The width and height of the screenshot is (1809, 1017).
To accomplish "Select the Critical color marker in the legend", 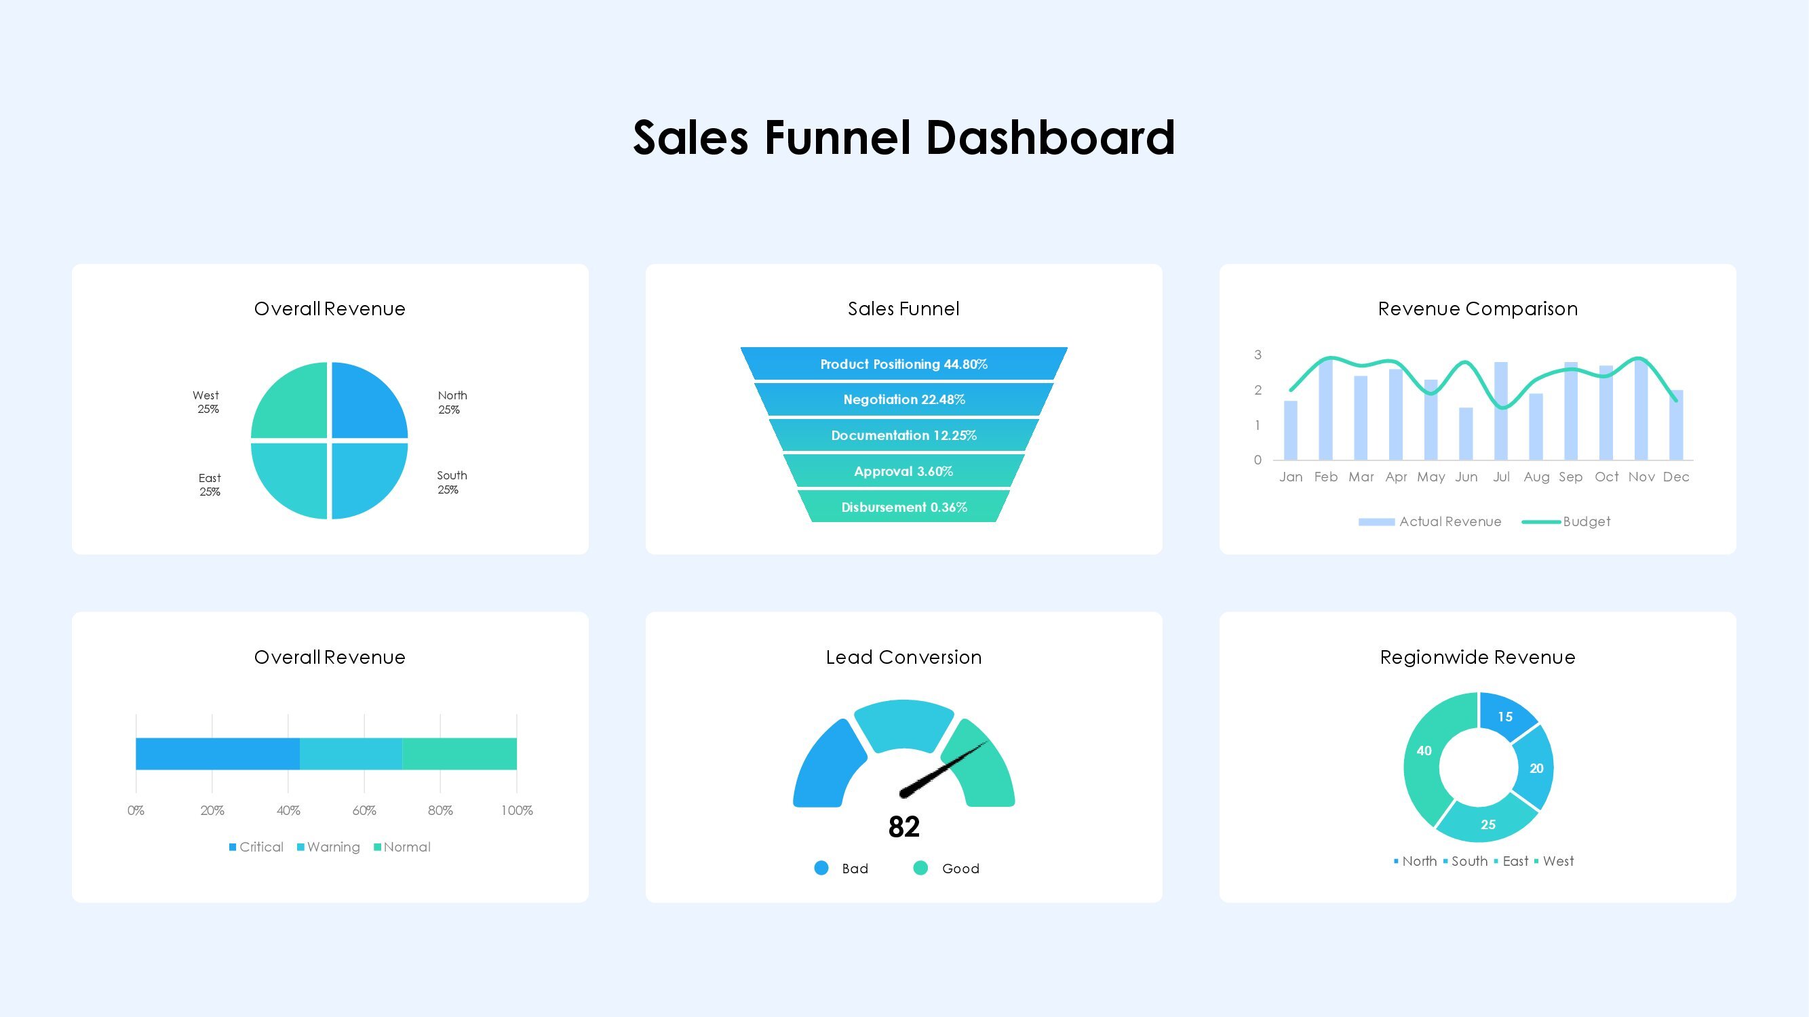I will (233, 846).
